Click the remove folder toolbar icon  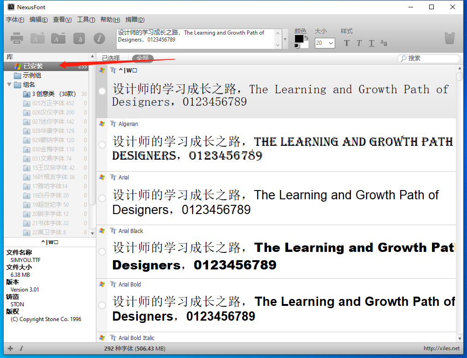58,39
